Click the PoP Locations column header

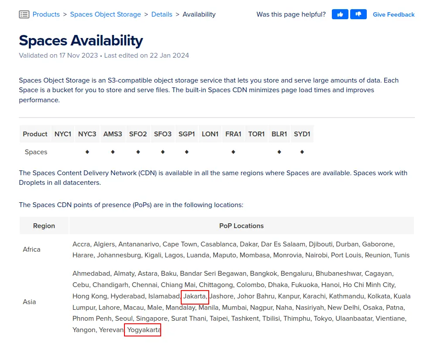[x=241, y=226]
